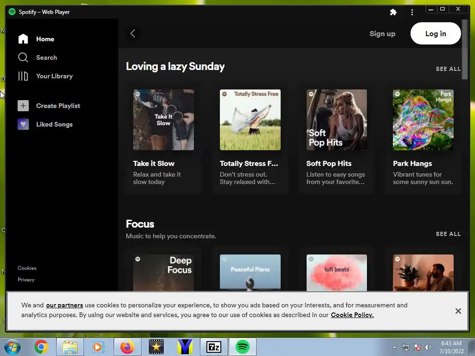Click the Log in button
This screenshot has height=356, width=475.
click(436, 33)
